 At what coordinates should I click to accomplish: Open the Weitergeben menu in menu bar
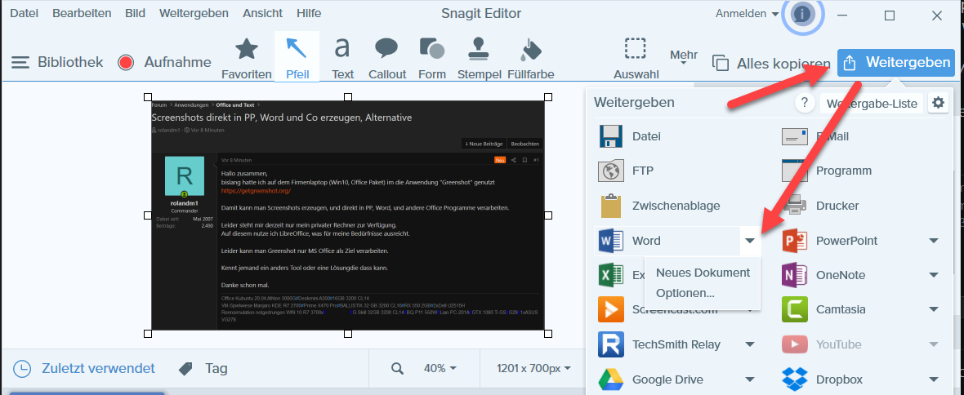coord(194,13)
